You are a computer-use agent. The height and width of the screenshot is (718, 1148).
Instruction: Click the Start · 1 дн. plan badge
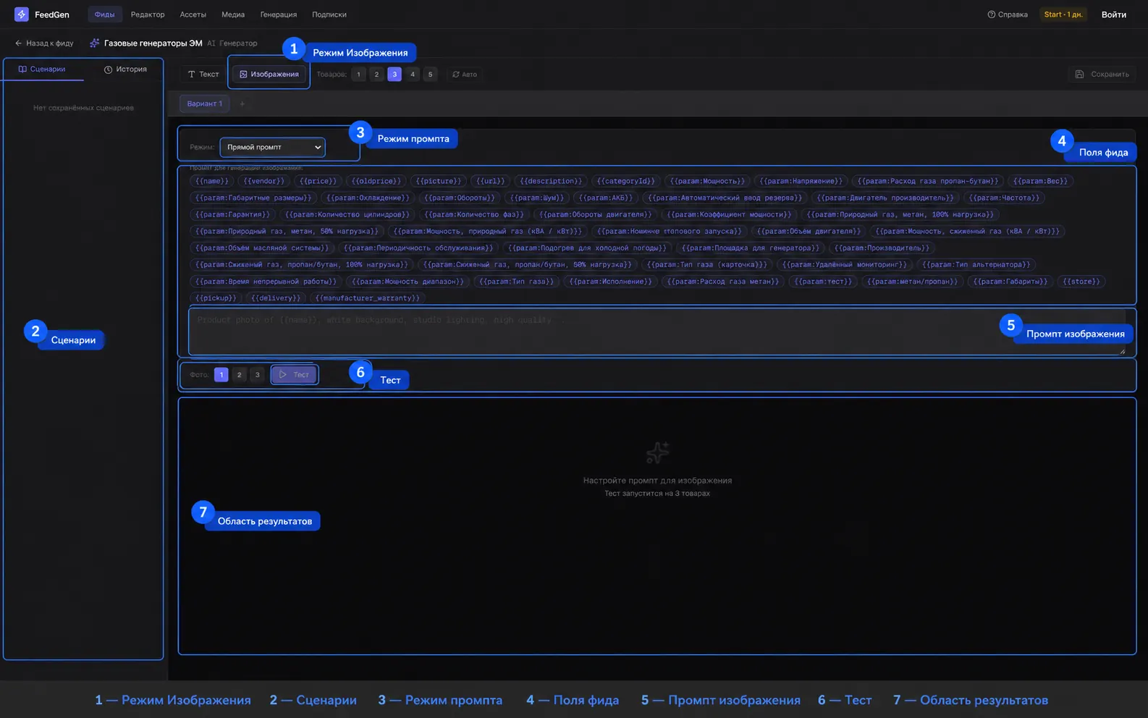[1063, 14]
